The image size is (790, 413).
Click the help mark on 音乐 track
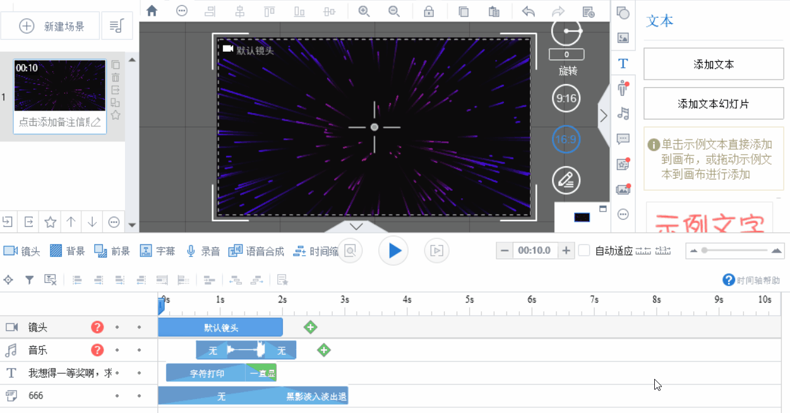tap(97, 350)
